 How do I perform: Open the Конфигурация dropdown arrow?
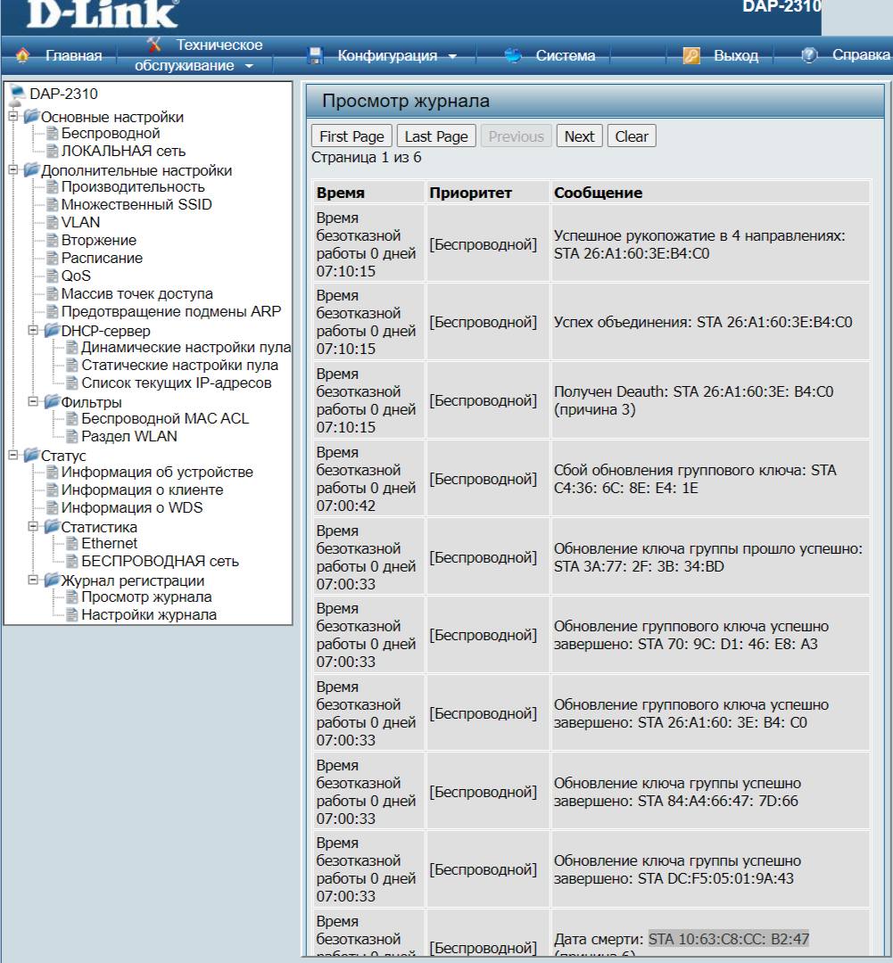point(452,56)
